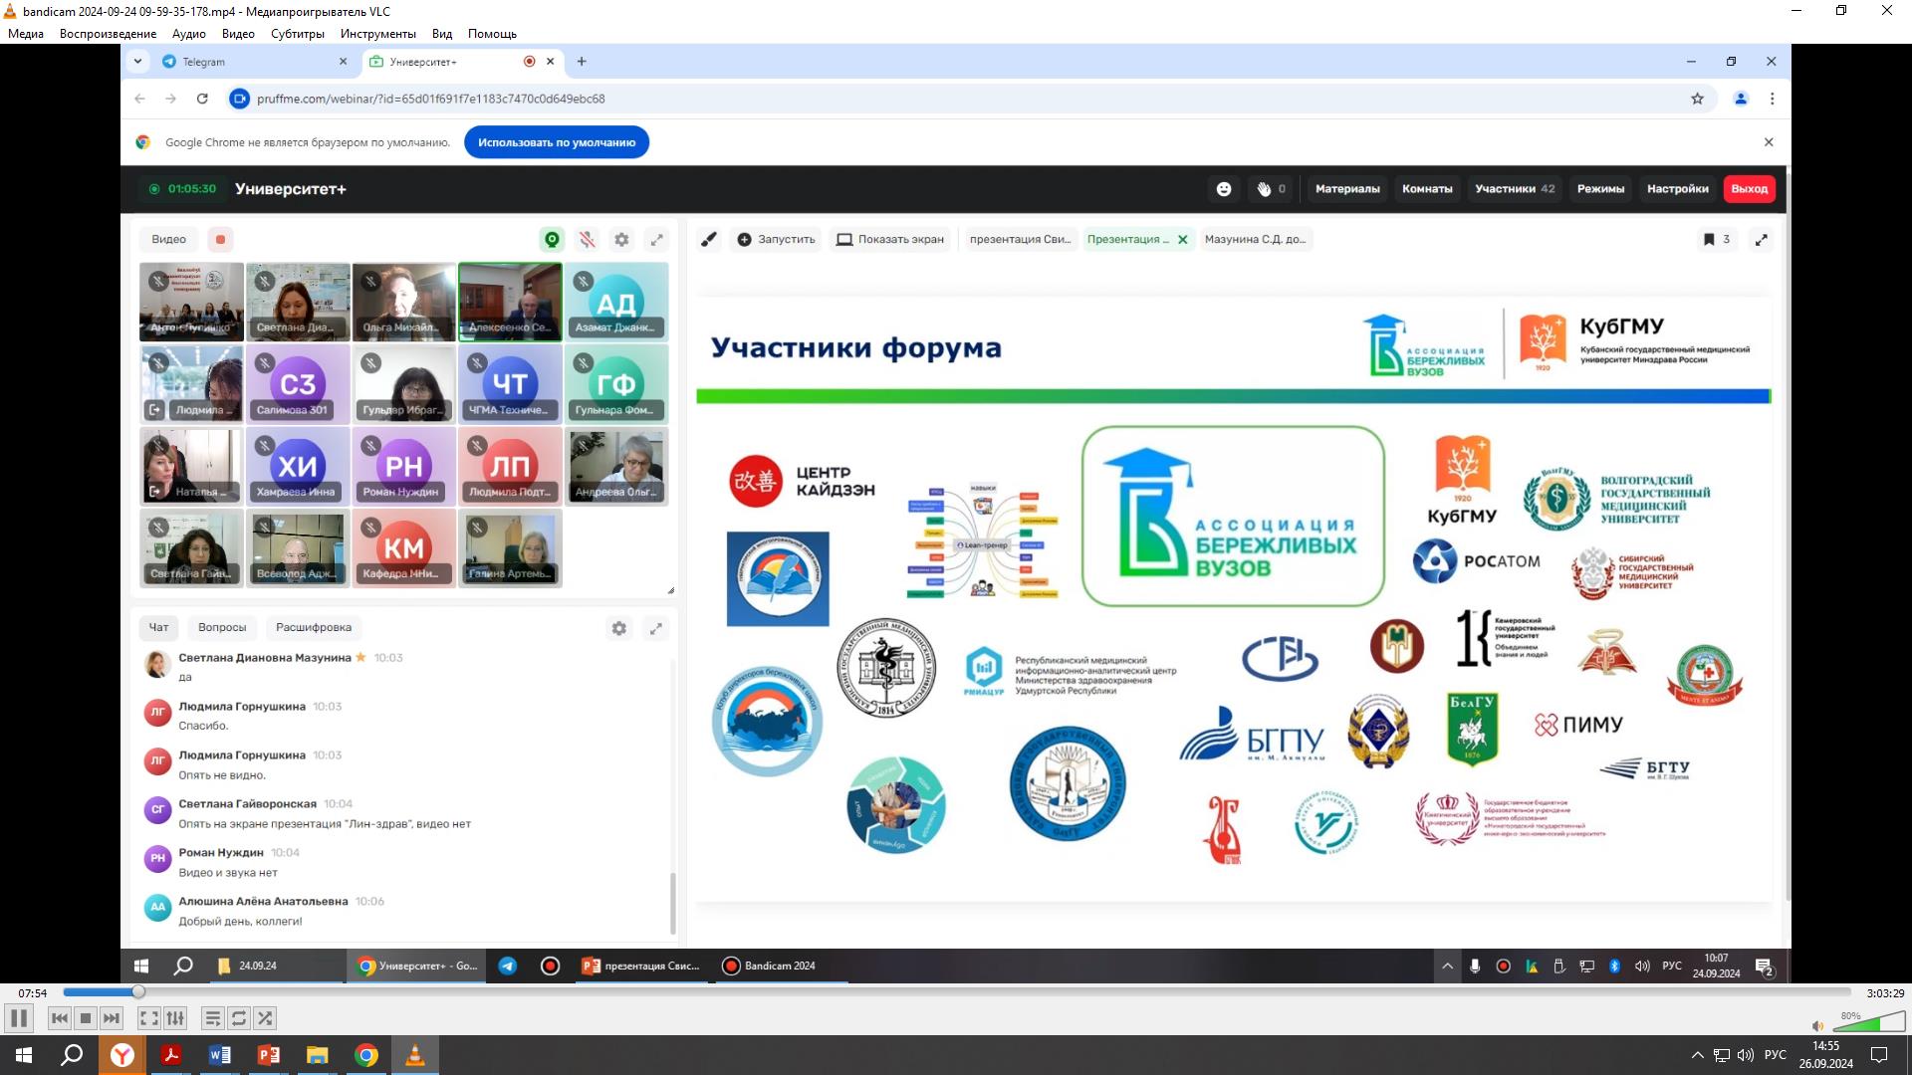
Task: Toggle the green webcam icon
Action: 552,239
